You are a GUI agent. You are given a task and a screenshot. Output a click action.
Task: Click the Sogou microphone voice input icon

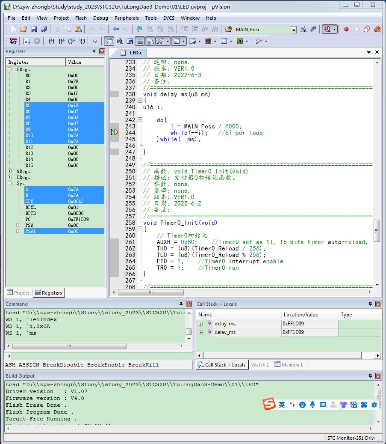coord(312,405)
